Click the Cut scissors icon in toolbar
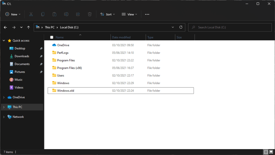This screenshot has height=155, width=275. tap(31, 14)
